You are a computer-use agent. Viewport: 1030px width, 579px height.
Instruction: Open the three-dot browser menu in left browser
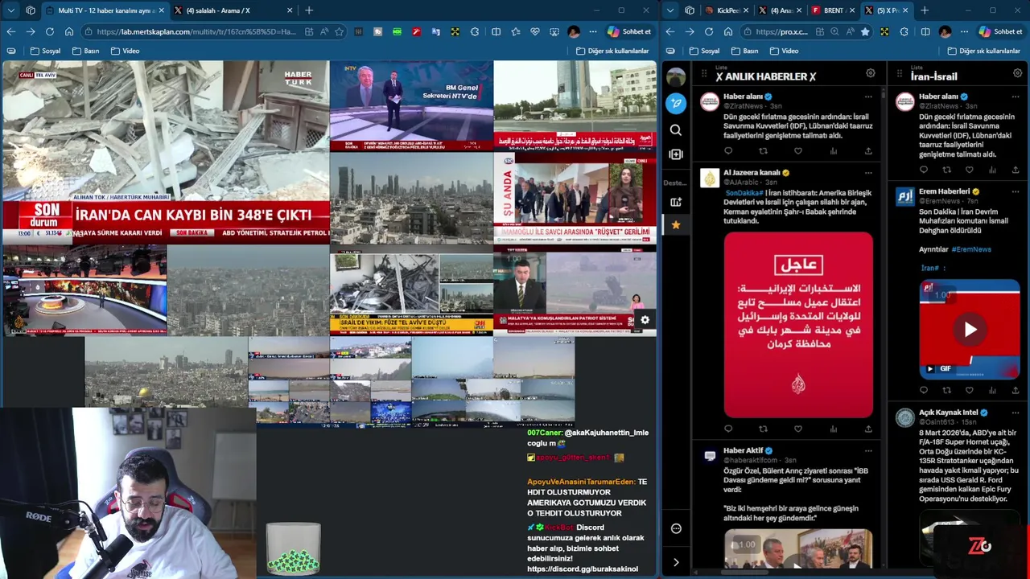[593, 31]
